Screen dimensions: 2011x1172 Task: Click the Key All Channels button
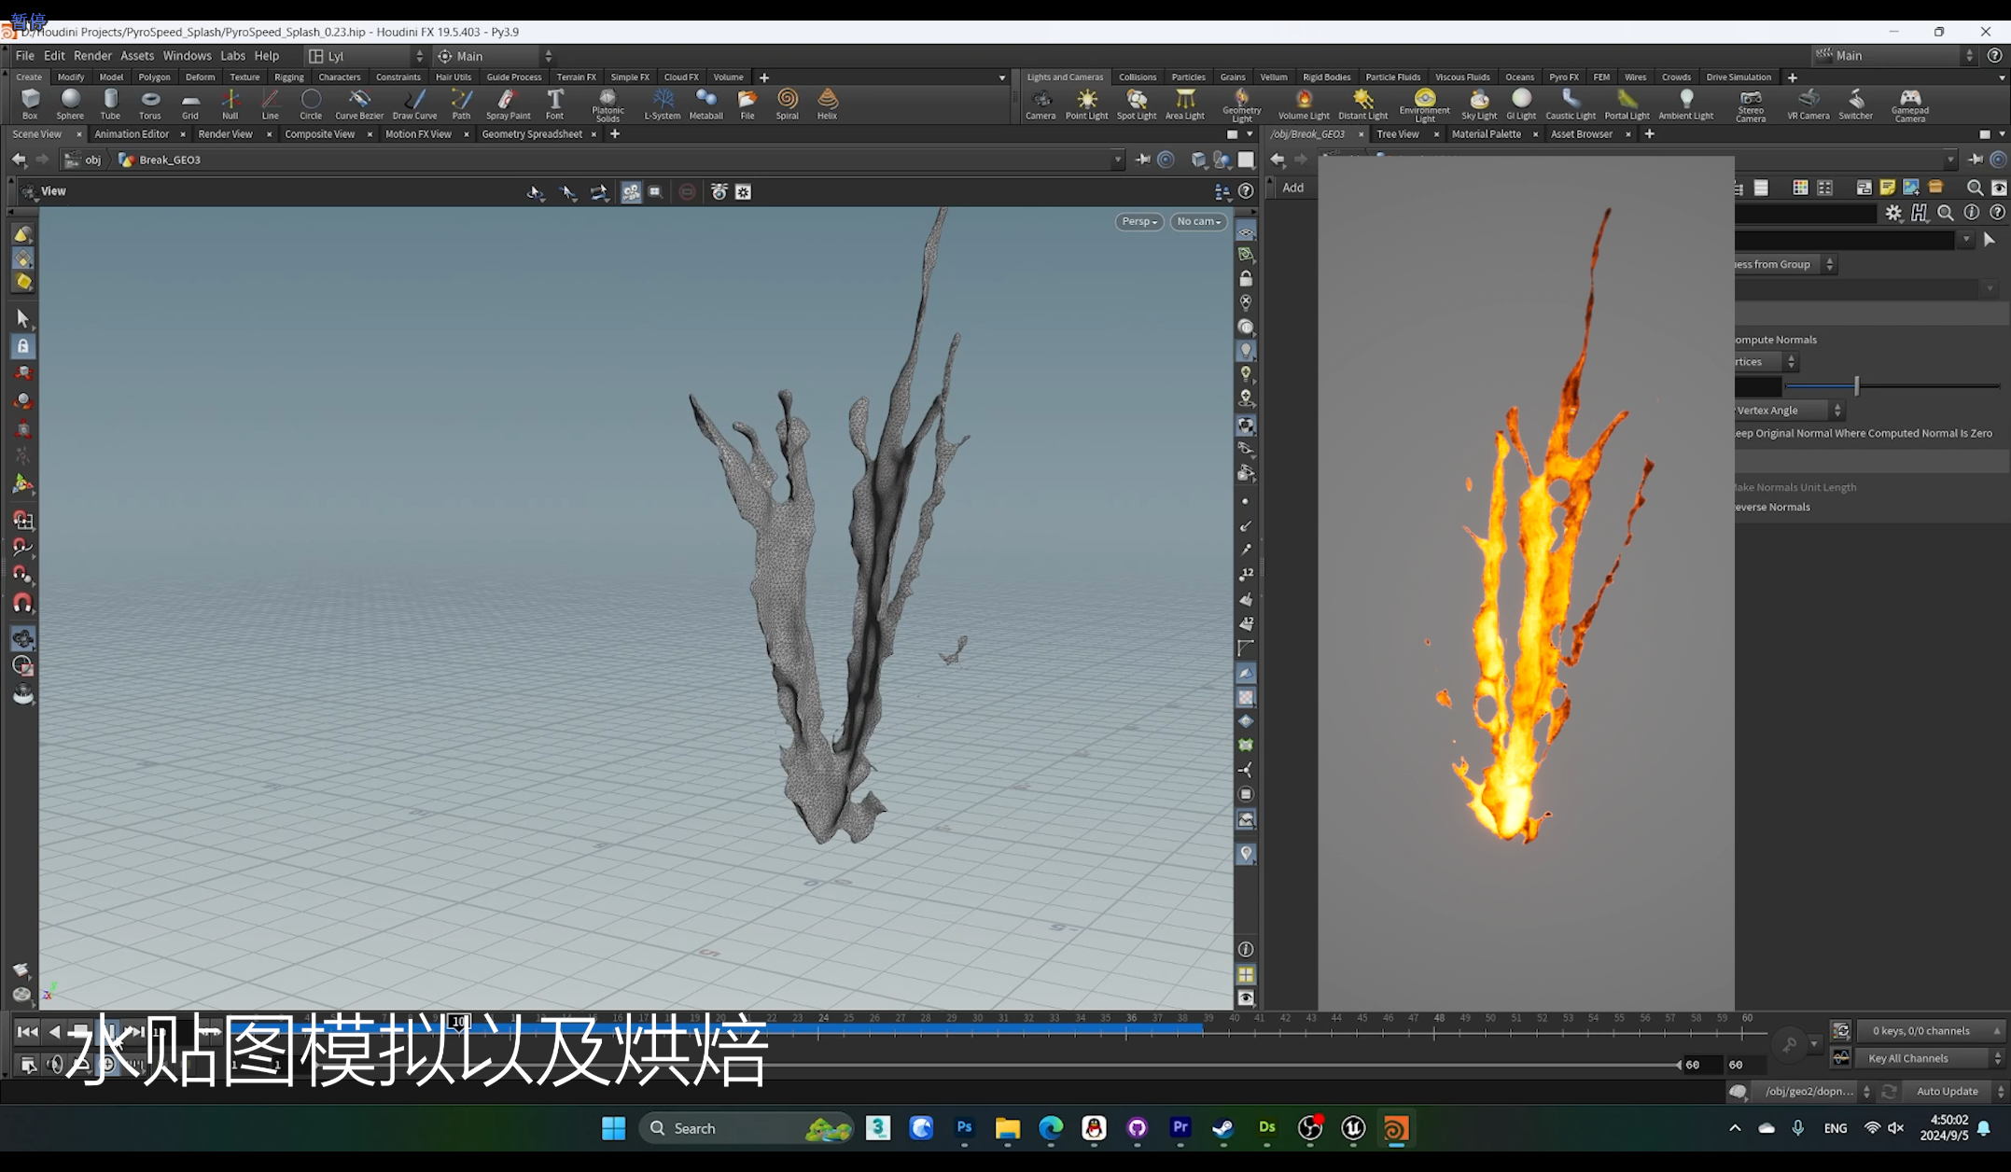1908,1058
